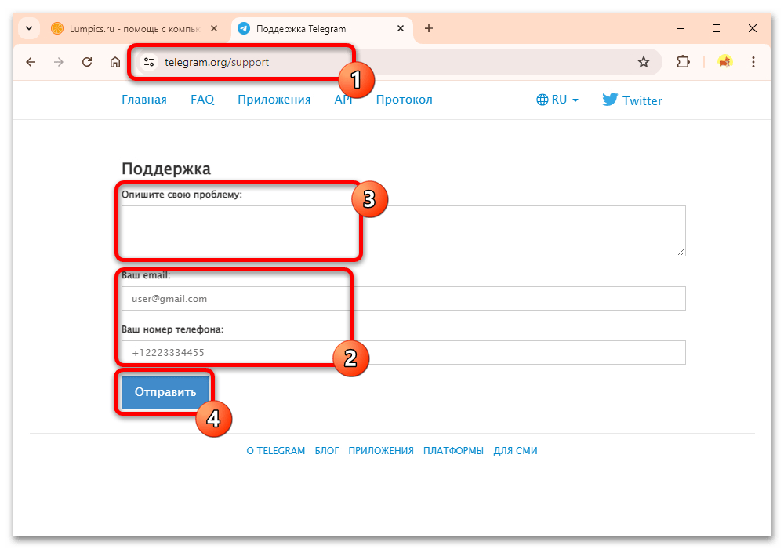
Task: Open the FAQ navigation link
Action: [x=202, y=100]
